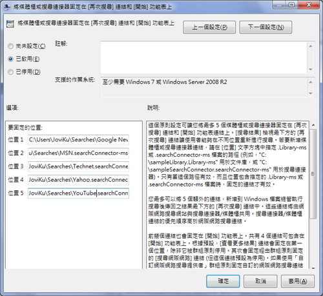Close the policy dialog window

pos(309,5)
